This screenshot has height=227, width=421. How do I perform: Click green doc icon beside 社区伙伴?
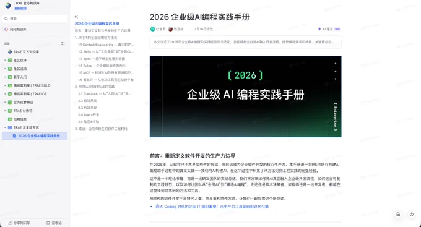(10, 60)
